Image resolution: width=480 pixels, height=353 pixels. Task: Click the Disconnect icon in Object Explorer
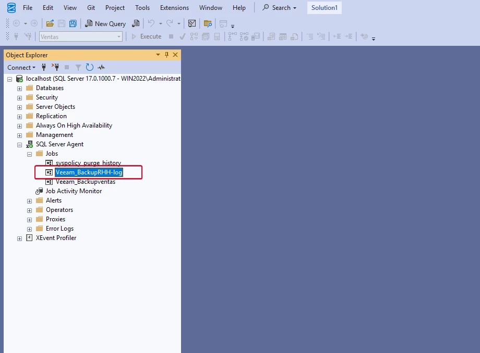pos(55,67)
